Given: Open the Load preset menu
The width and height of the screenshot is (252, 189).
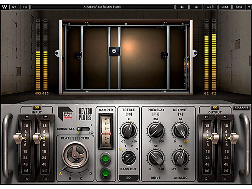Looking at the screenshot, I should click(225, 7).
